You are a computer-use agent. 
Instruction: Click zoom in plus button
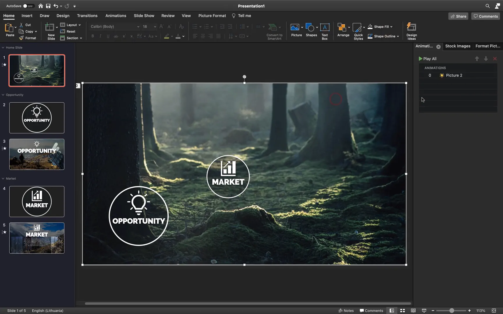click(469, 311)
